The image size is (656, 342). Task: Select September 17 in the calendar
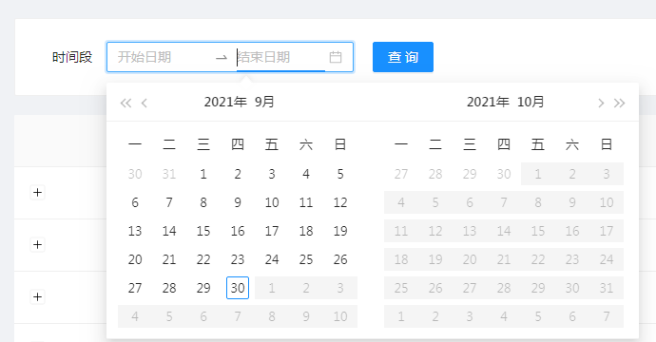(x=272, y=231)
